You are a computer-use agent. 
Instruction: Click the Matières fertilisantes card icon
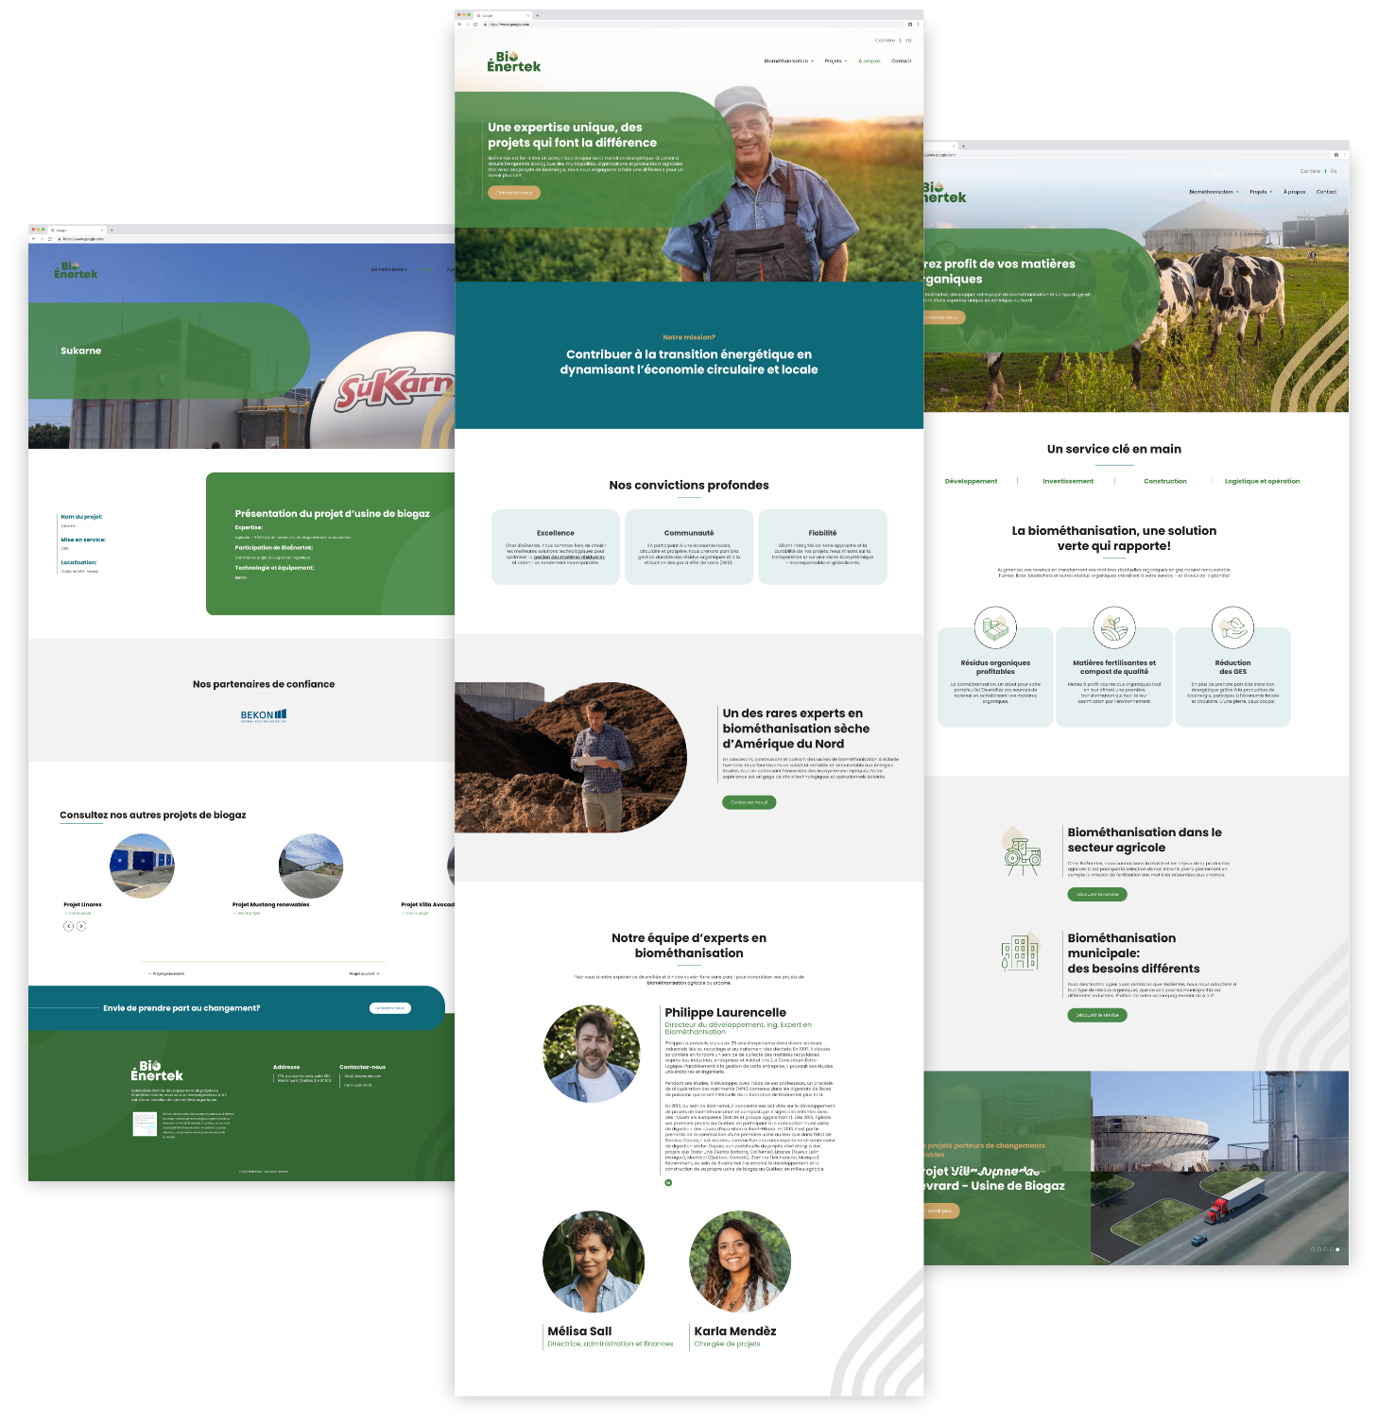1114,627
